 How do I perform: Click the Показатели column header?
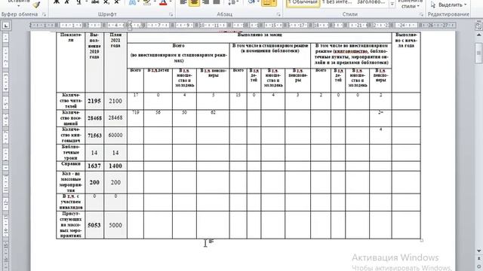point(70,37)
